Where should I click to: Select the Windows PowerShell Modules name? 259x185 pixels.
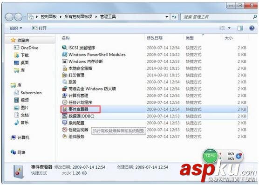click(x=97, y=55)
